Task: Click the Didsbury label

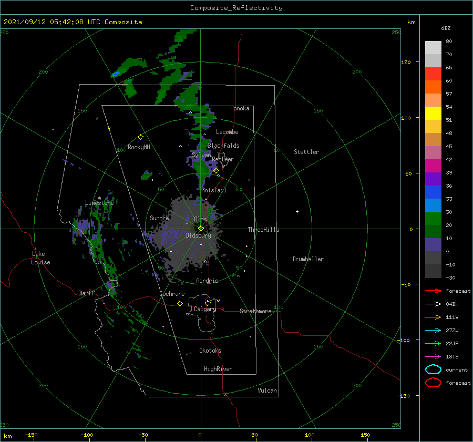Action: (198, 235)
